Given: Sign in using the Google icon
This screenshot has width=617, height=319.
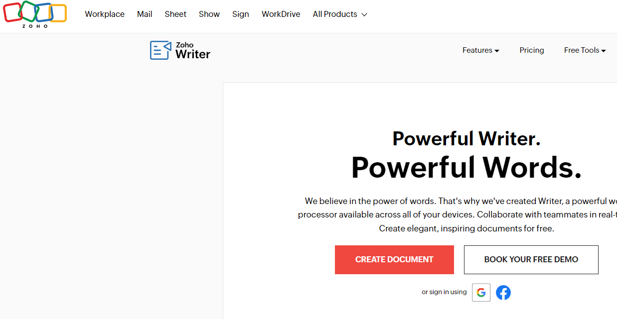Looking at the screenshot, I should coord(480,292).
